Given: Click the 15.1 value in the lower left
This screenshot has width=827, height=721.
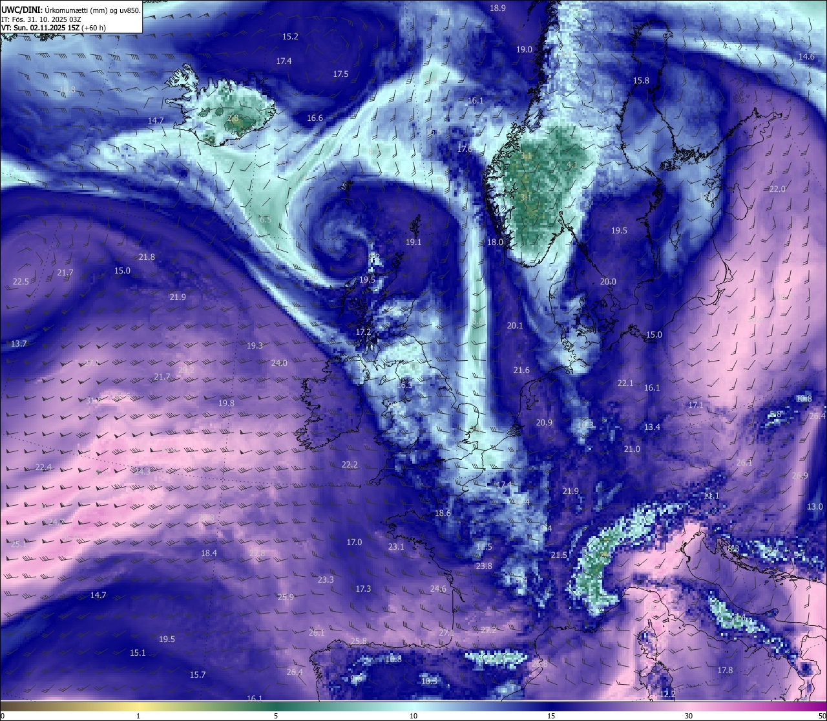Looking at the screenshot, I should pos(138,653).
